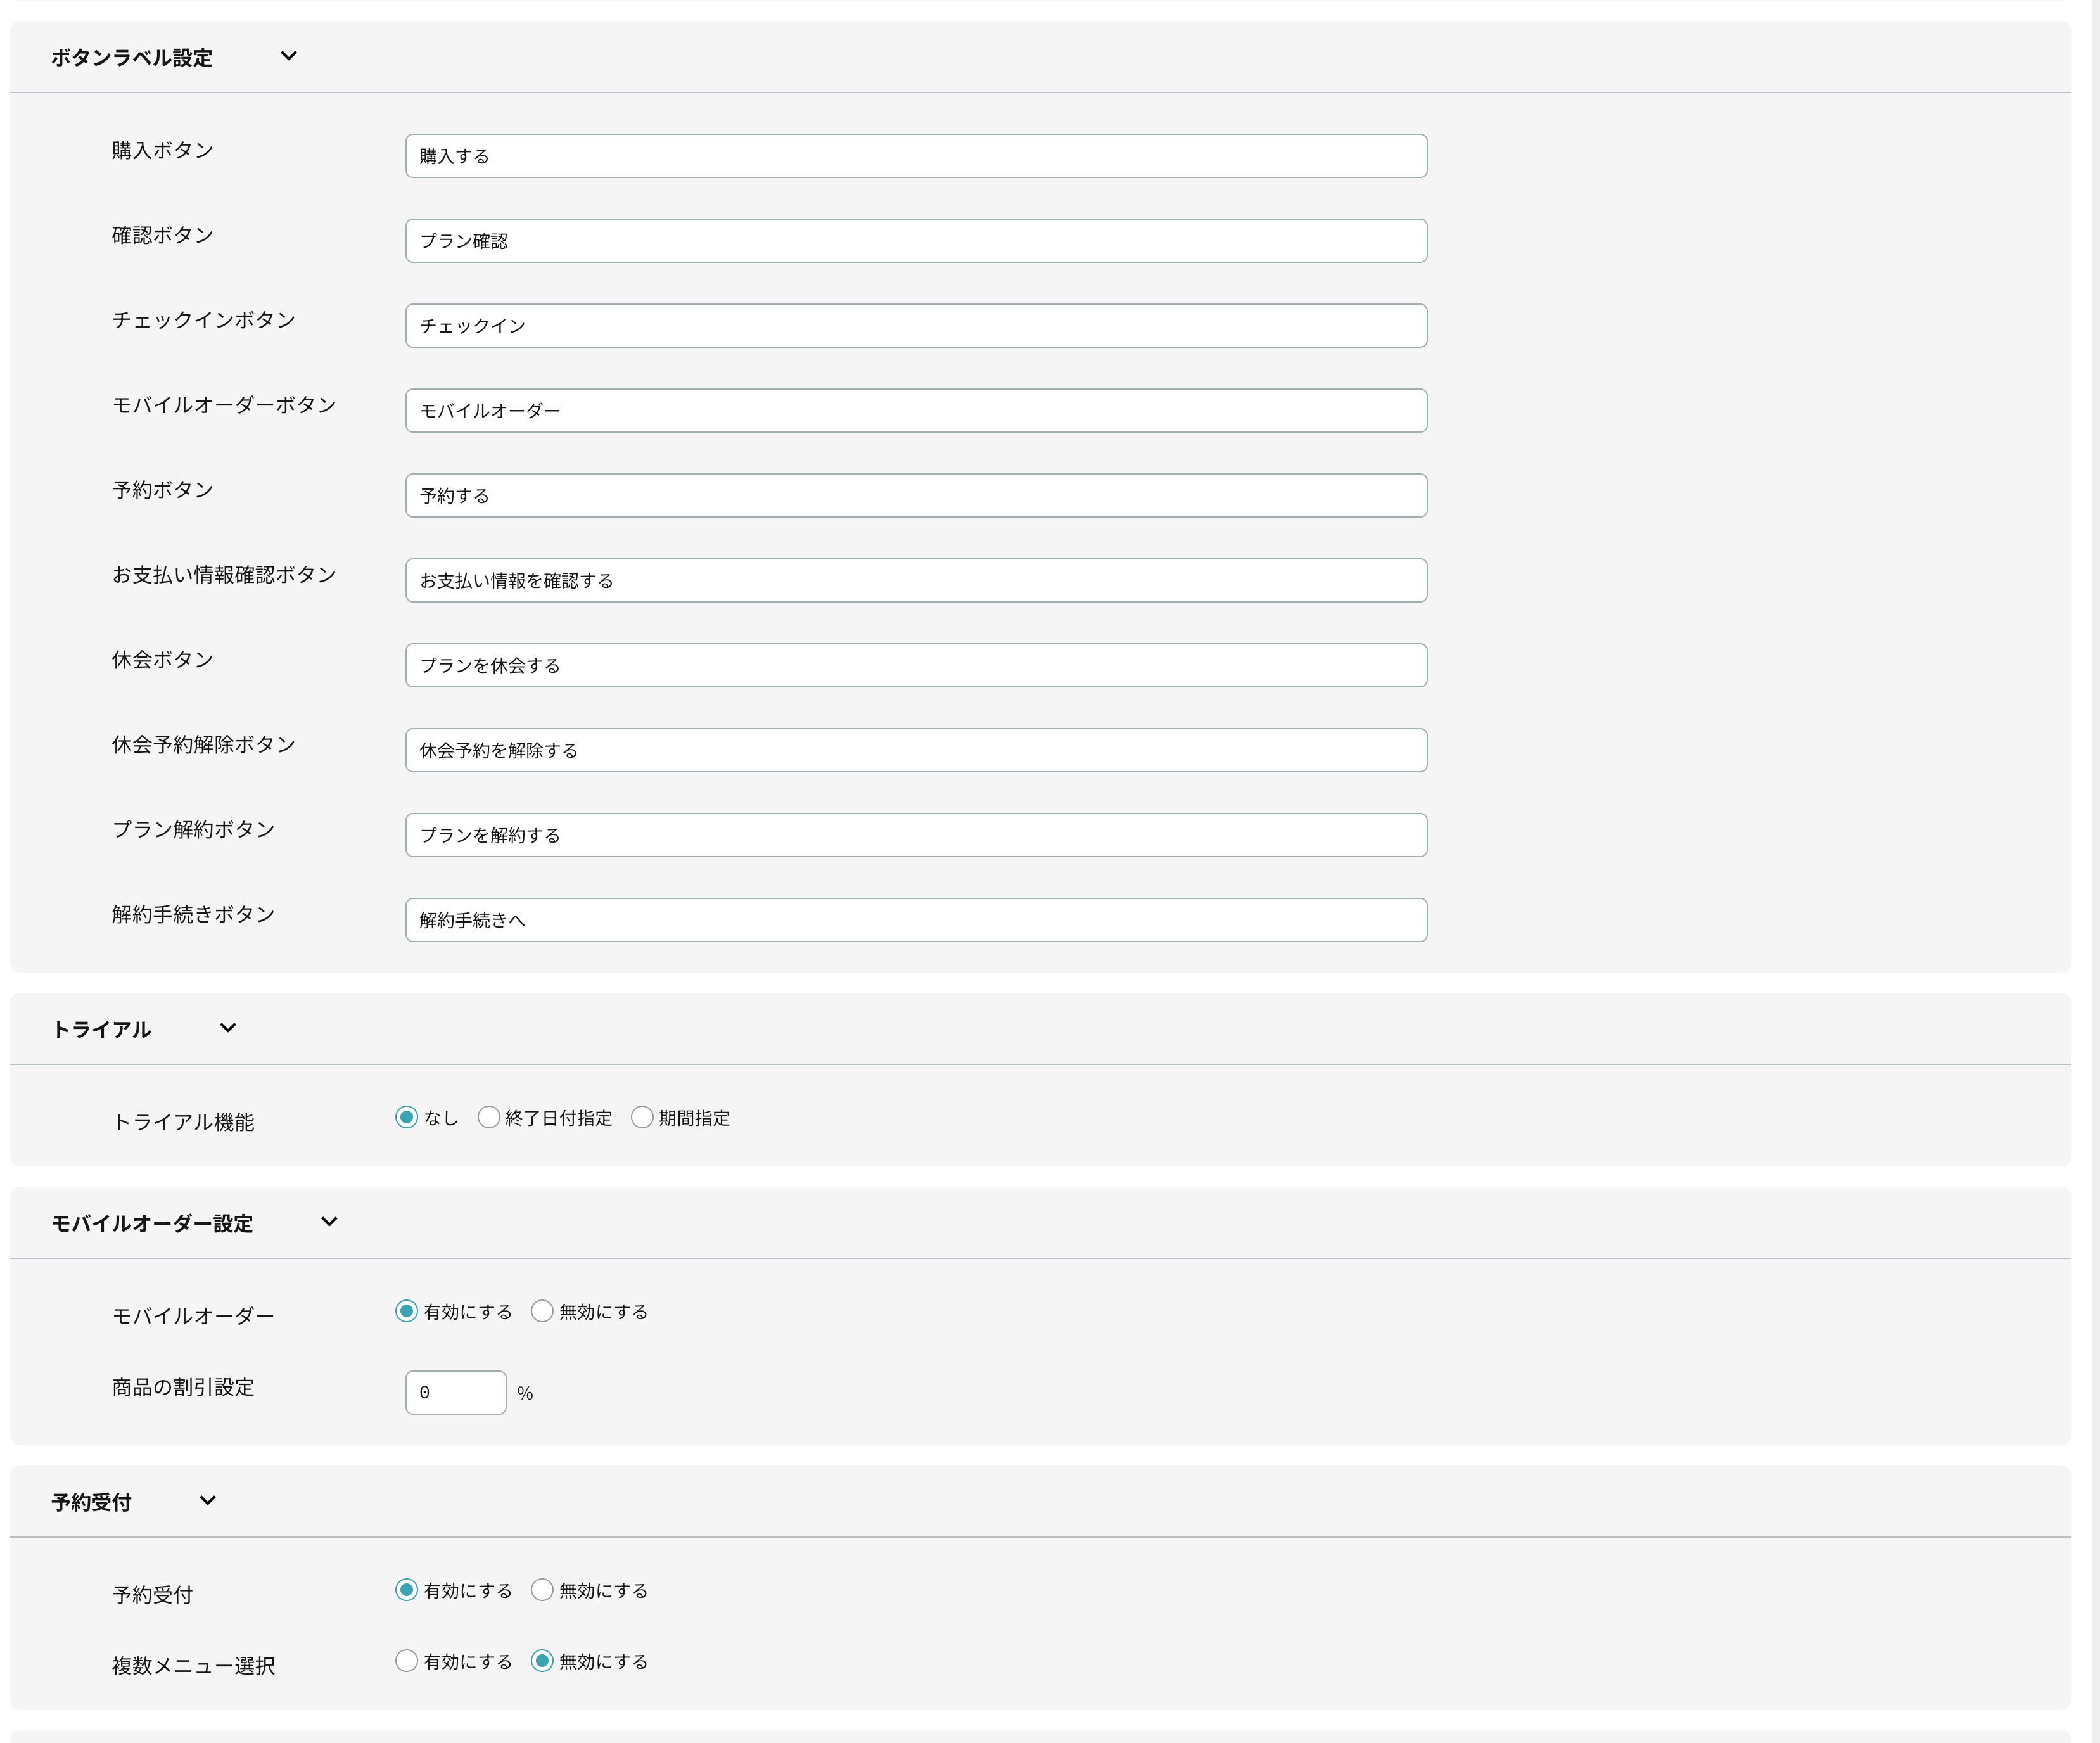Image resolution: width=2100 pixels, height=1743 pixels.
Task: Select 期間指定 trial option
Action: 642,1117
